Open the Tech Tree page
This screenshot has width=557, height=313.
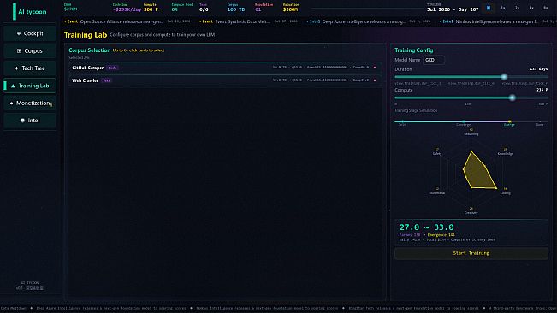pyautogui.click(x=30, y=68)
